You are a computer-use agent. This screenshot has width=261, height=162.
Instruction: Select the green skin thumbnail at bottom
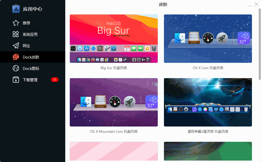click(x=208, y=151)
